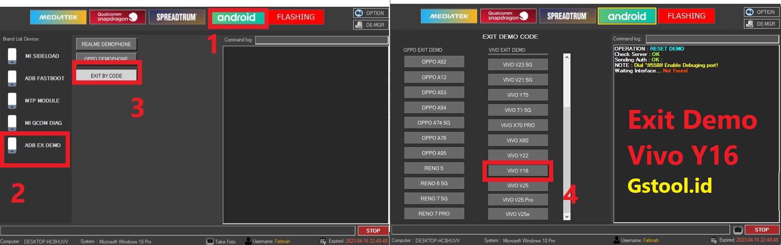Viewport: 781px width, 245px height.
Task: Click the bottom status field beside left STOP
Action: (178, 231)
